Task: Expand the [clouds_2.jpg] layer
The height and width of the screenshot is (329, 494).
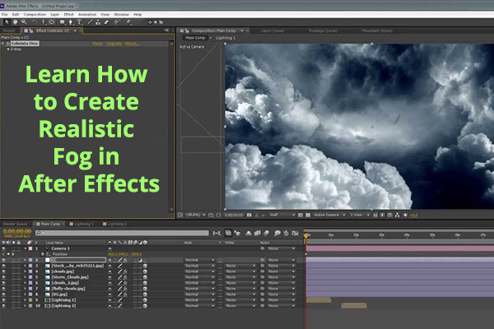Action: 26,283
